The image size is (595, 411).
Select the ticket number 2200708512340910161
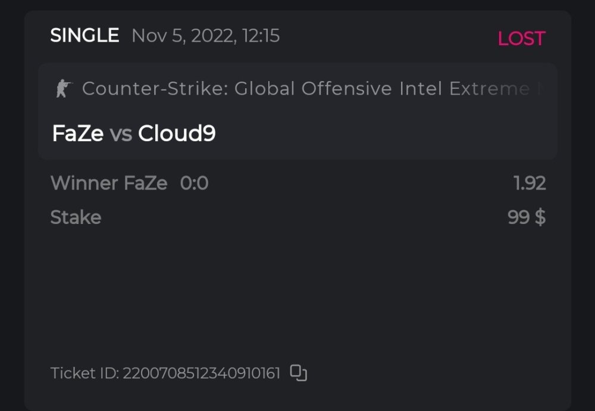[201, 373]
